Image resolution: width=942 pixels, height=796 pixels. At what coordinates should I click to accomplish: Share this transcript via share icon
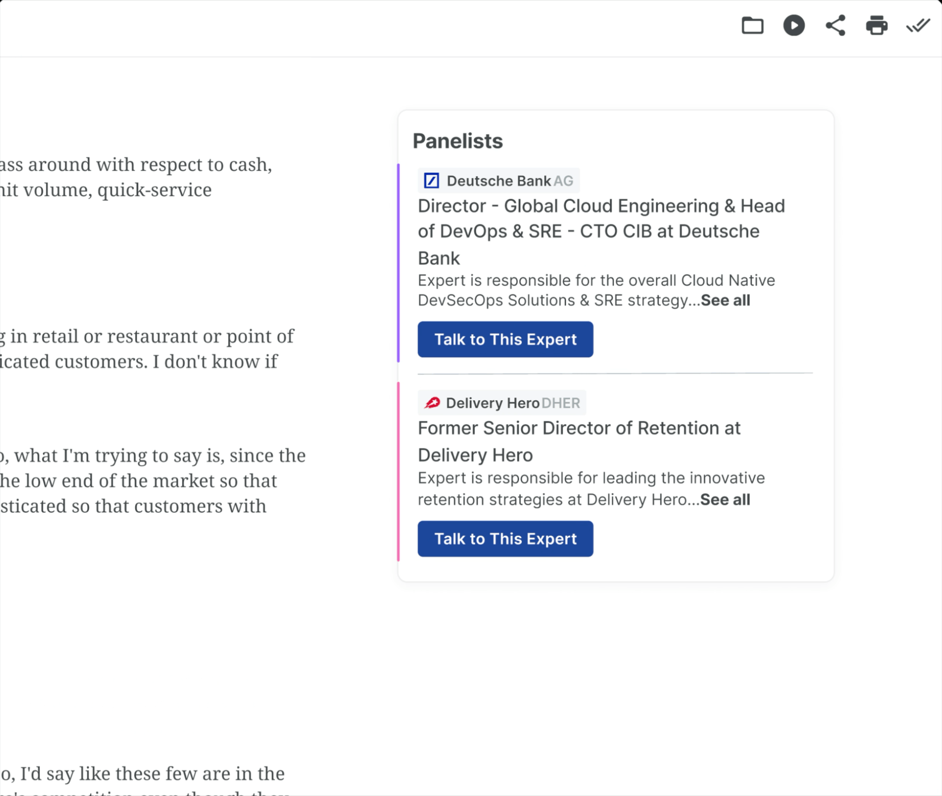click(x=835, y=25)
